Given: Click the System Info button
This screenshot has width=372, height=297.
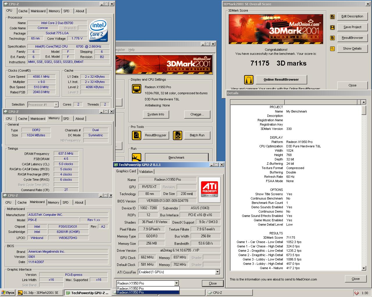Looking at the screenshot, I should pyautogui.click(x=156, y=114).
